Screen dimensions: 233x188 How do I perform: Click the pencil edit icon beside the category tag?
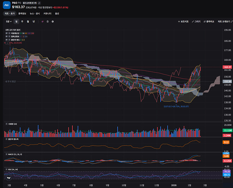tap(39, 2)
